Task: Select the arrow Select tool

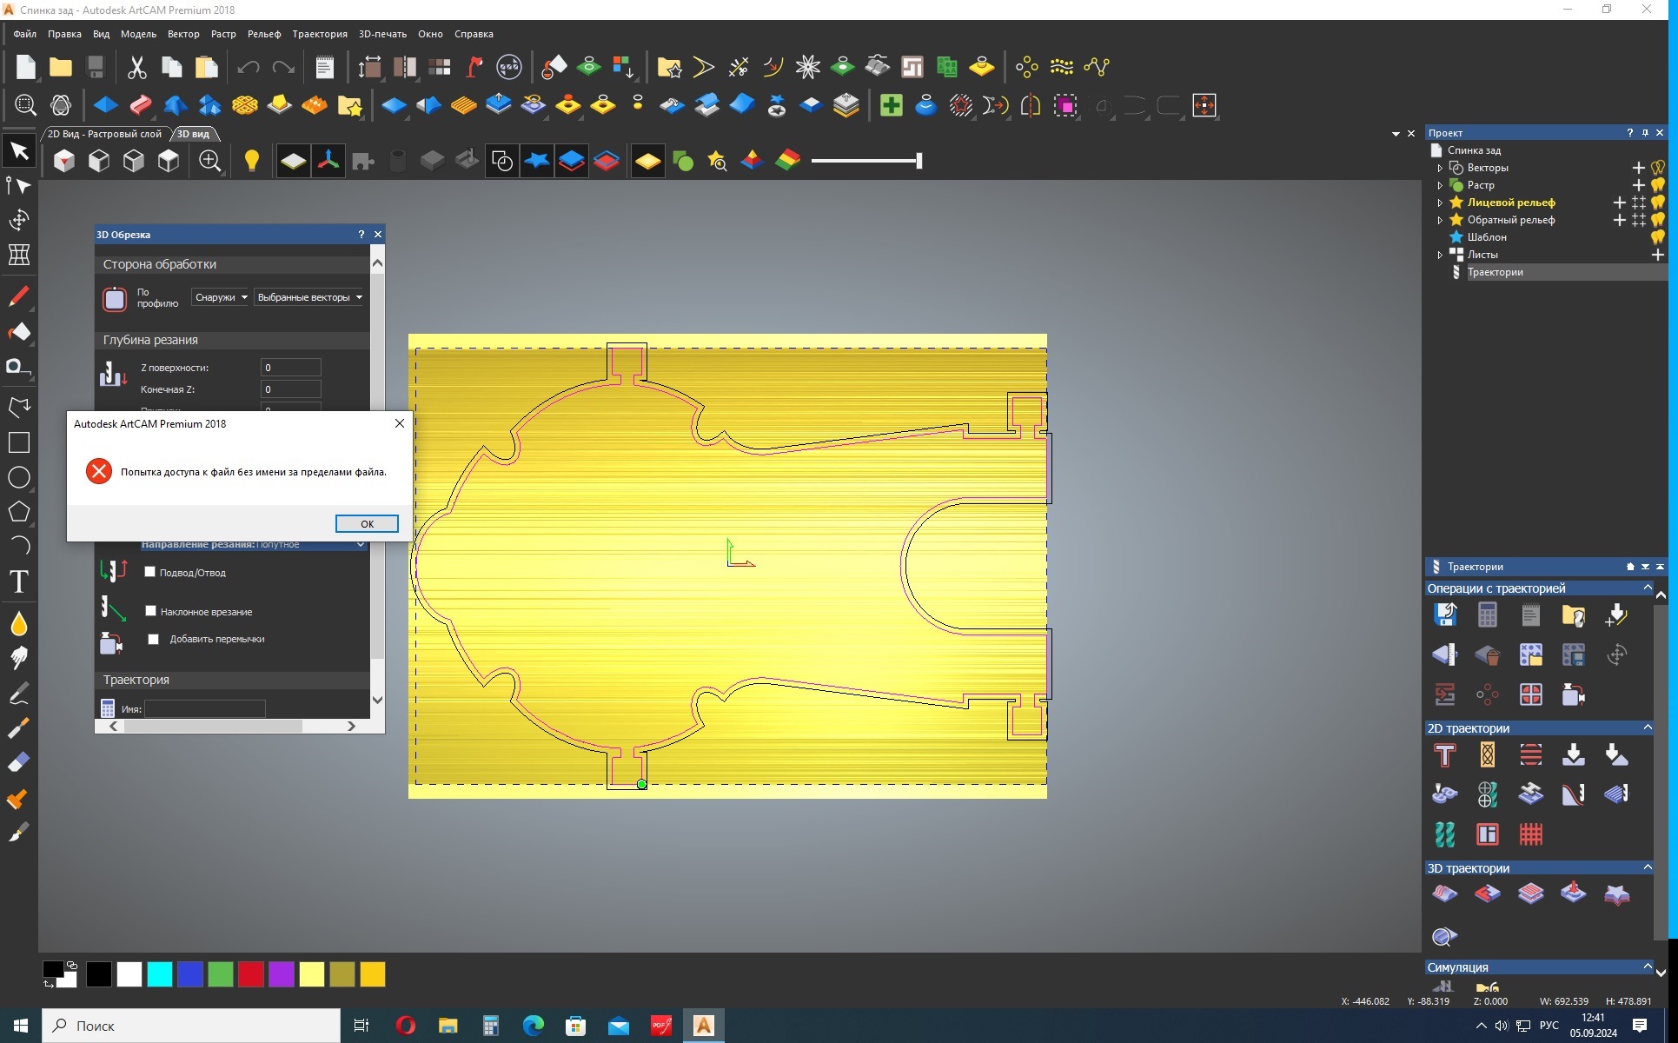Action: click(19, 151)
